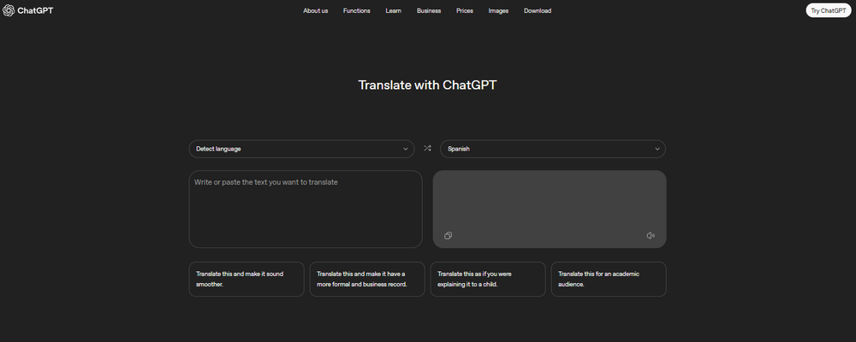856x342 pixels.
Task: Open the Detect language dropdown
Action: tap(302, 149)
